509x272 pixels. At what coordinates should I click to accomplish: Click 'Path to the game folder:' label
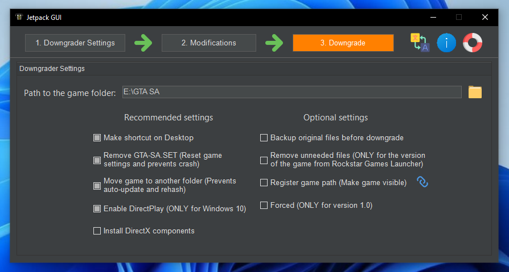[70, 93]
